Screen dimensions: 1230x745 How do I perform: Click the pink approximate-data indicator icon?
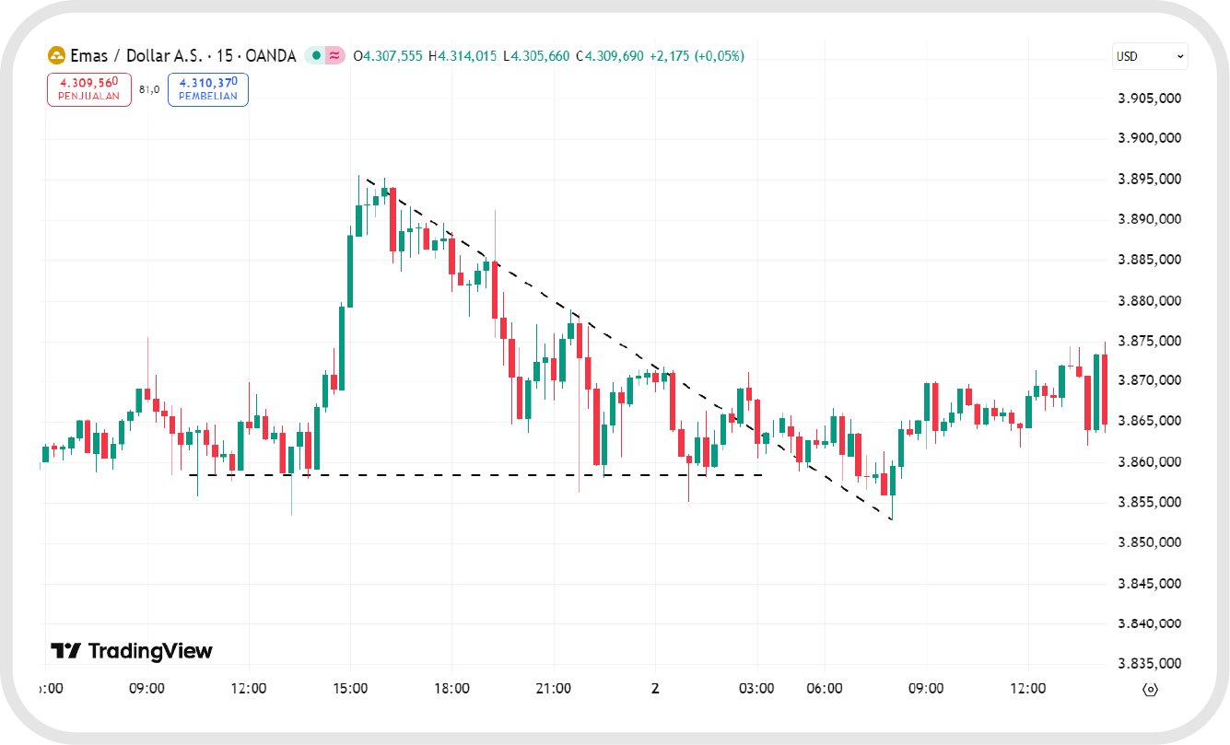tap(334, 56)
